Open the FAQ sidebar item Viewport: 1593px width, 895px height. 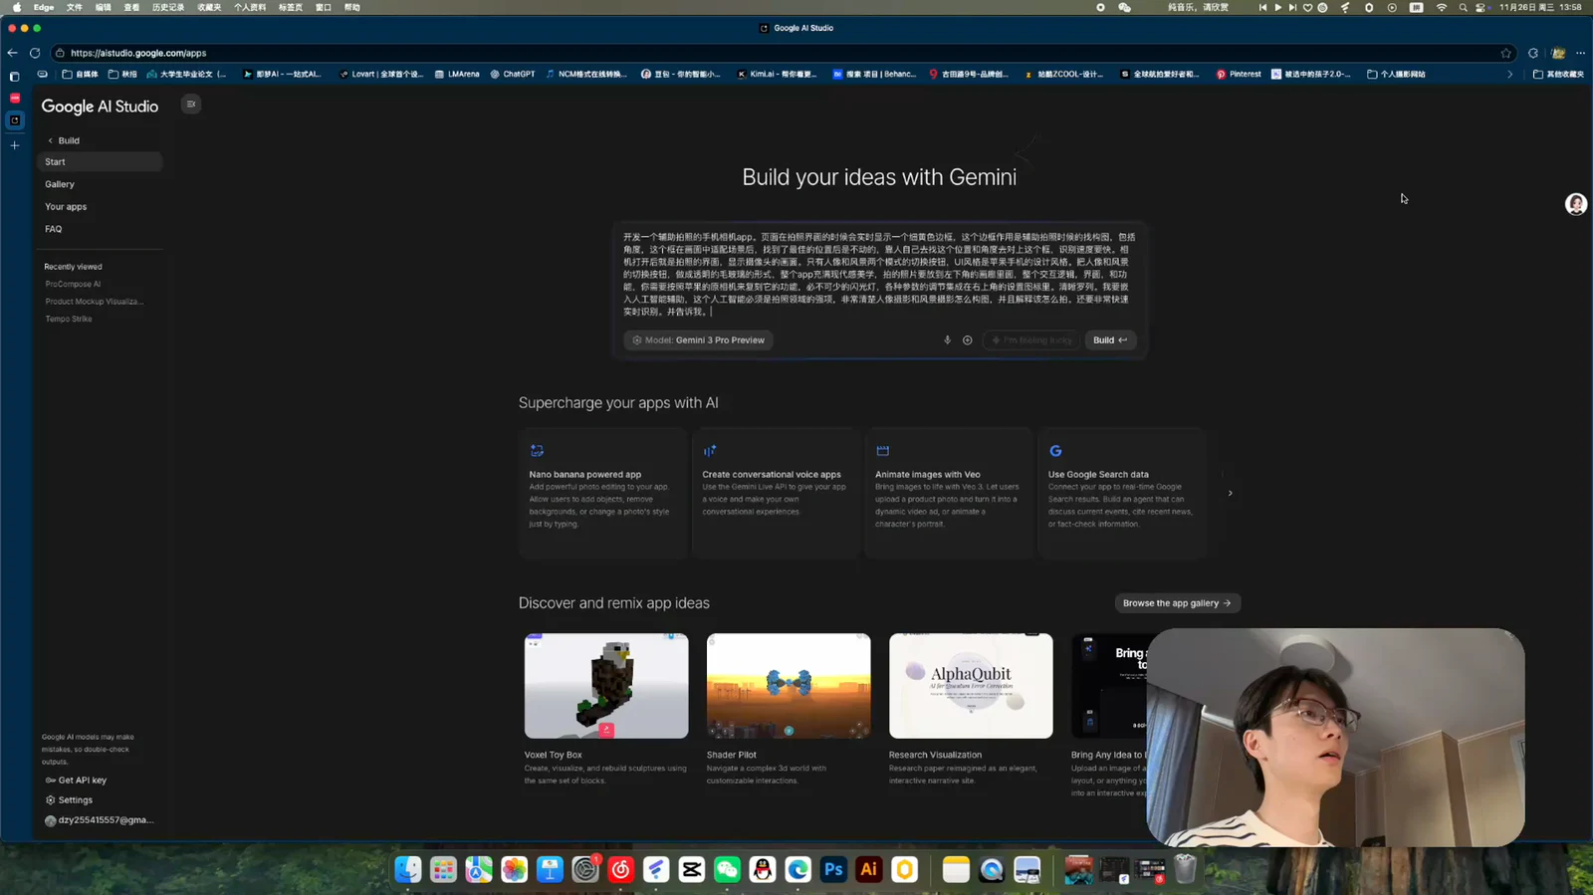(x=54, y=229)
